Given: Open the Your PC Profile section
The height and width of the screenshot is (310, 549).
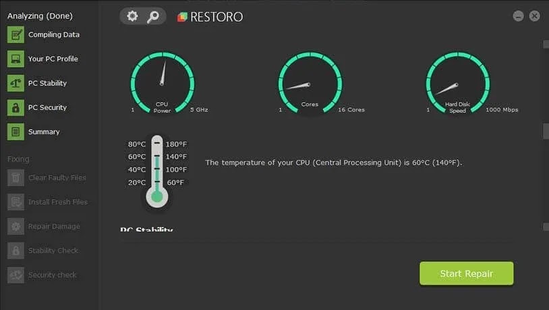Looking at the screenshot, I should pos(53,59).
